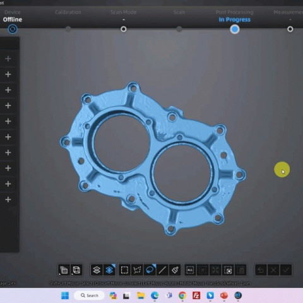Open the Scan Mode workflow step
This screenshot has width=303, height=303.
tap(124, 29)
